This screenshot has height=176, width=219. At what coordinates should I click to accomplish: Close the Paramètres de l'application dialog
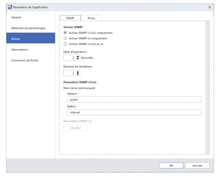[209, 7]
